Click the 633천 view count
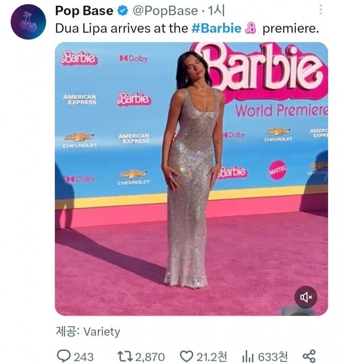 [x=273, y=356]
